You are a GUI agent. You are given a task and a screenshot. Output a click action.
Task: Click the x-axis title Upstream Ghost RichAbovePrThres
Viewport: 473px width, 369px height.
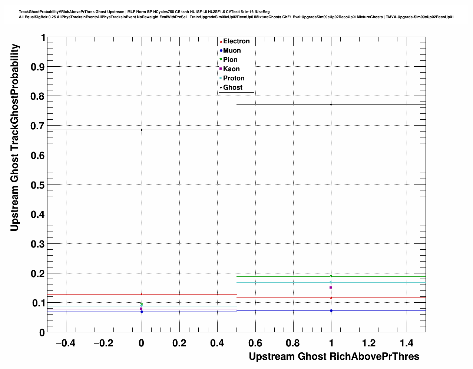(x=334, y=356)
